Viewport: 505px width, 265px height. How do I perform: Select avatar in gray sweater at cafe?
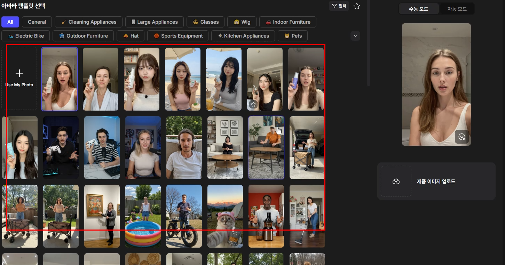(224, 79)
